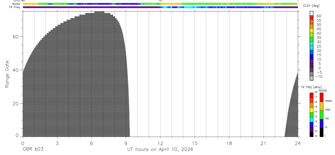Viewport: 335px width, 155px height.
Task: Click the blue swatch in NOISE legend
Action: click(x=321, y=124)
